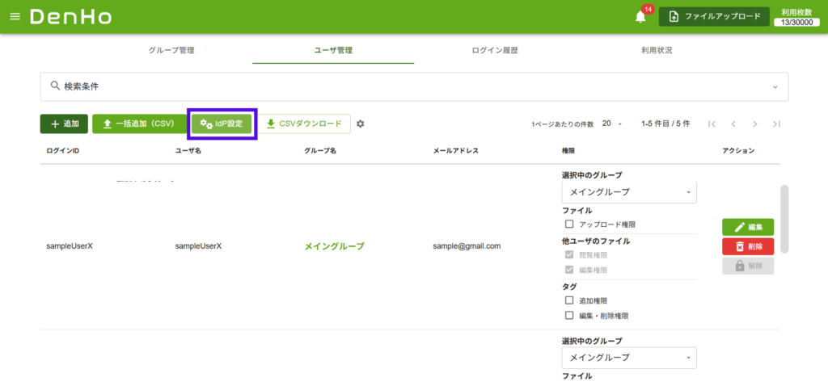Enable the アップロード権限 checkbox

[569, 224]
